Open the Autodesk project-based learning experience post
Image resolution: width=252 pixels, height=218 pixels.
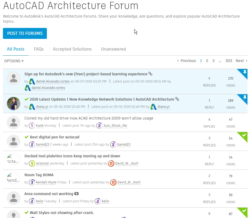click(86, 74)
